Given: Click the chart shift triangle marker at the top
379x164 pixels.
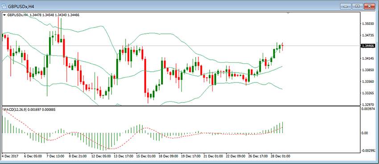Looking at the screenshot, I should click(288, 13).
